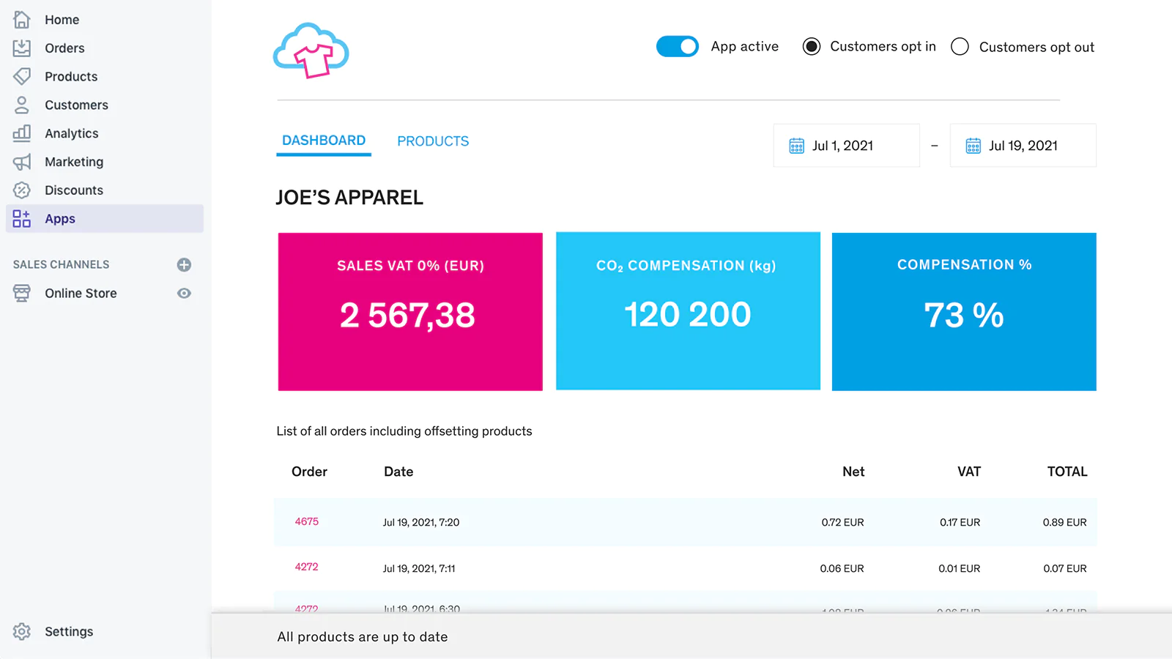This screenshot has height=659, width=1172.
Task: Open Marketing via the megaphone icon
Action: 22,162
